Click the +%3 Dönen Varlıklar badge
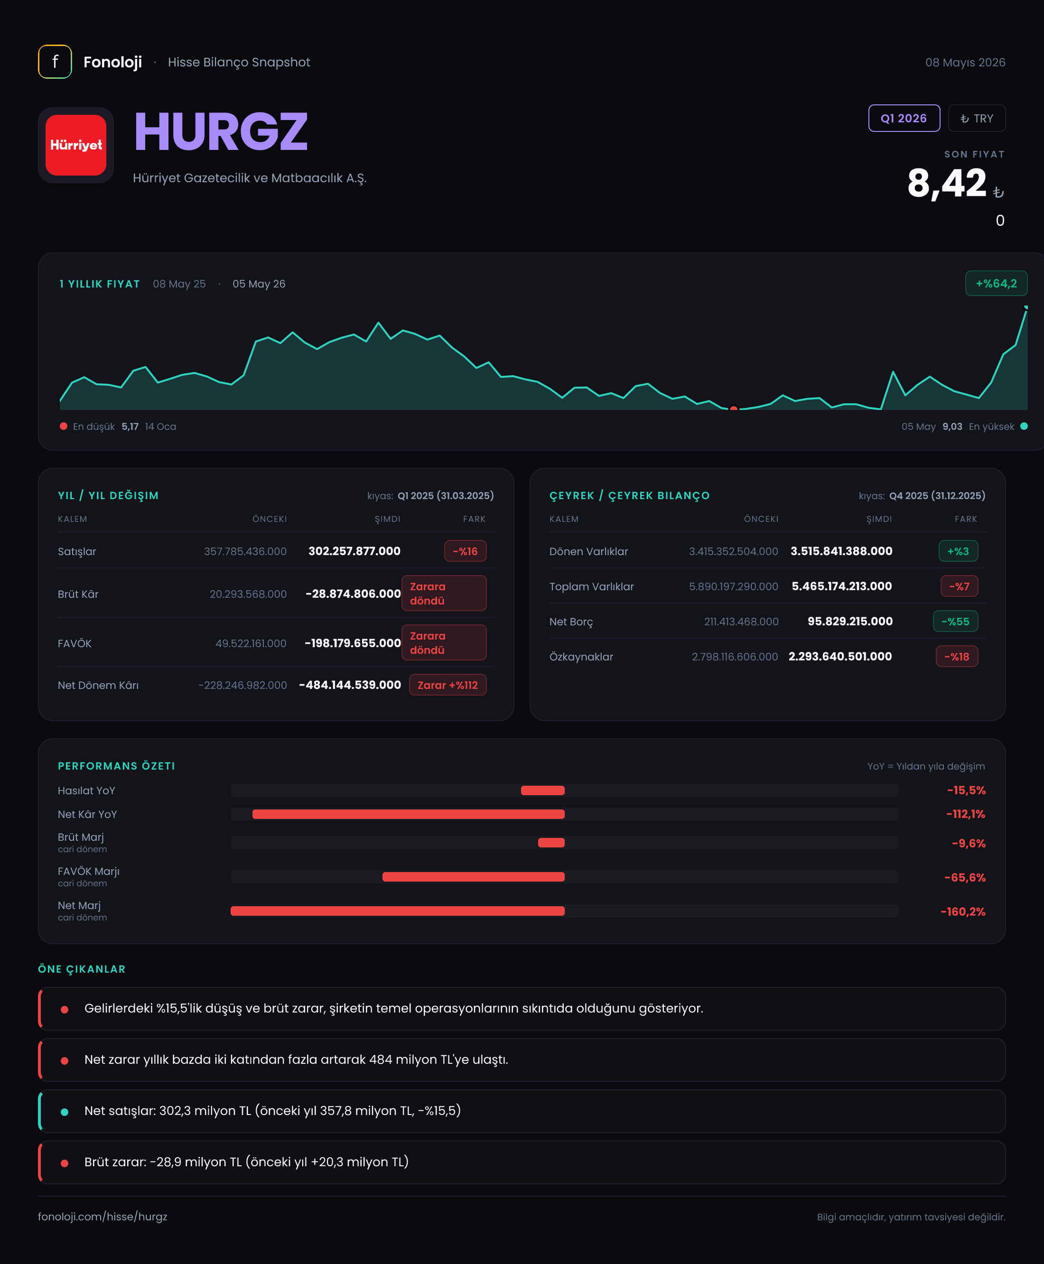The width and height of the screenshot is (1044, 1264). click(x=958, y=551)
